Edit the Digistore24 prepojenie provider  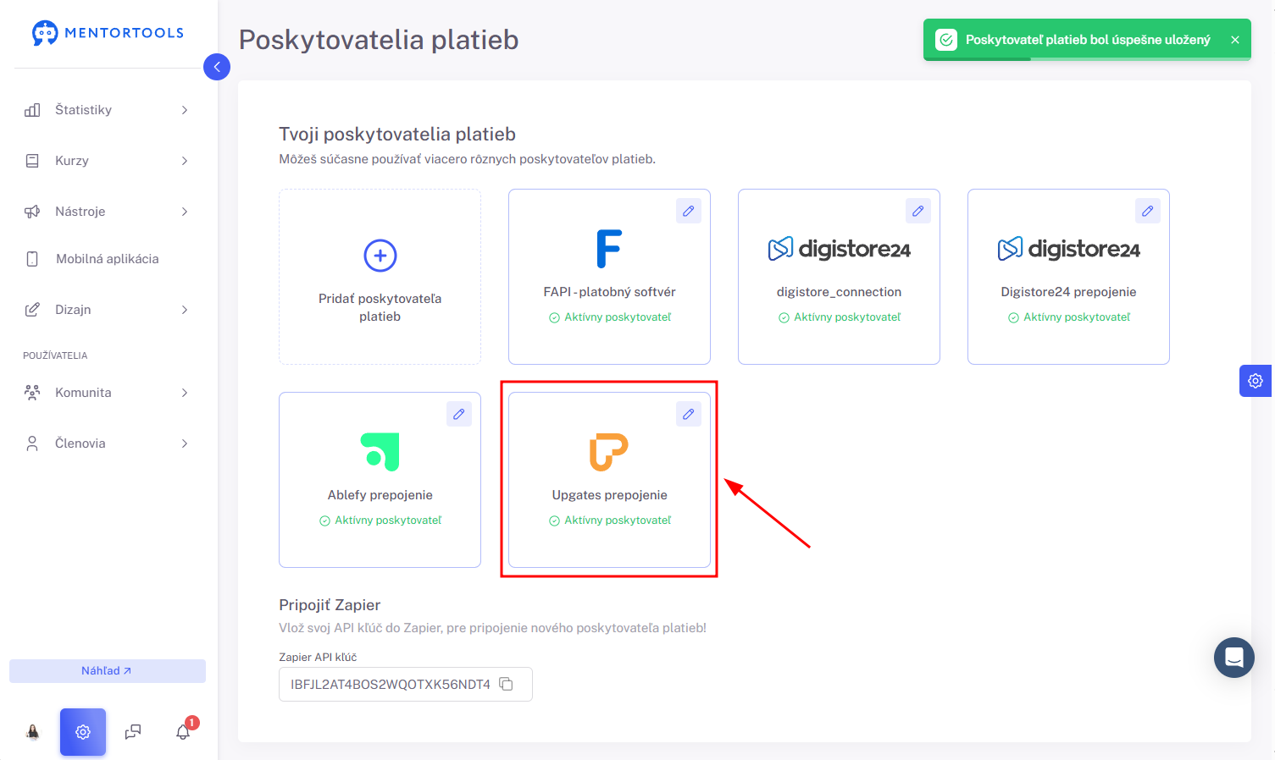point(1148,211)
